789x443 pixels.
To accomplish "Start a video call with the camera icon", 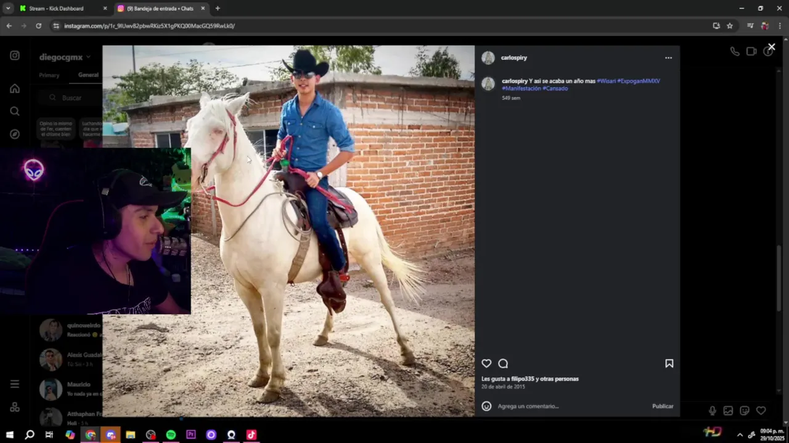I will pyautogui.click(x=751, y=52).
